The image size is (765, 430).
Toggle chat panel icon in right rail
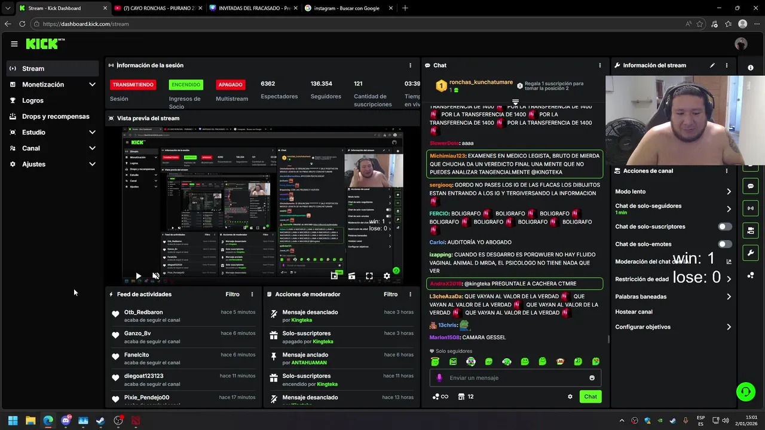click(x=751, y=186)
